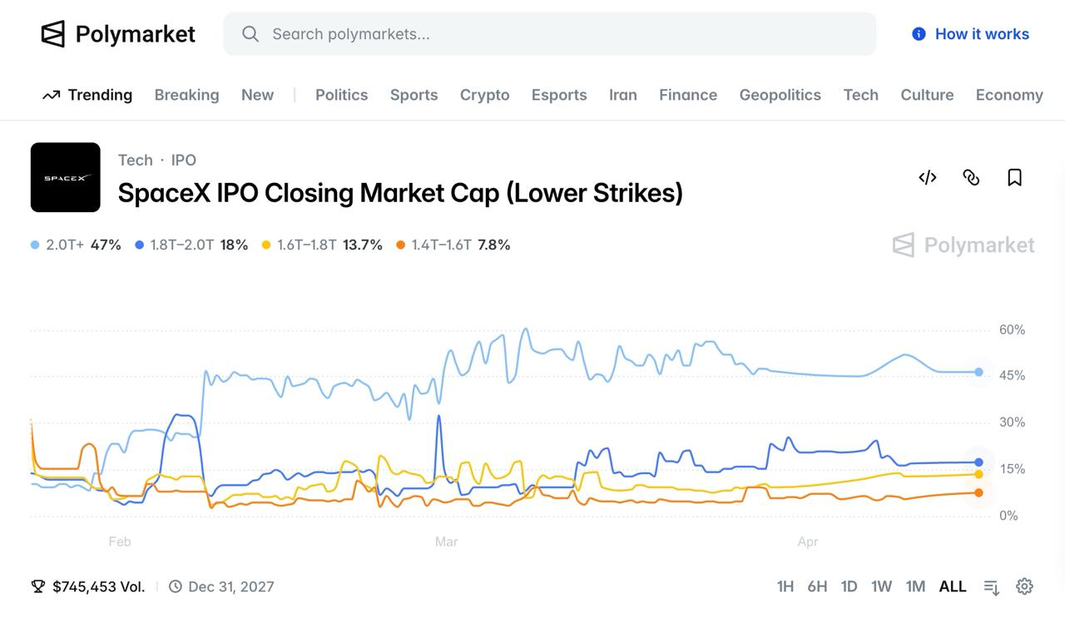Click the IPO breadcrumb link
Image resolution: width=1065 pixels, height=618 pixels.
pos(184,160)
